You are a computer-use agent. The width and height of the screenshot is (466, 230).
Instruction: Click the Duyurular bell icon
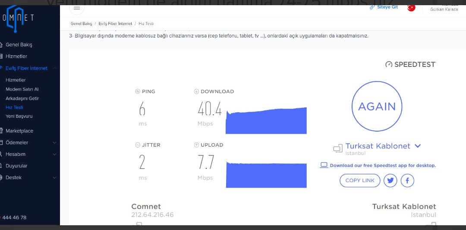(x=1, y=166)
